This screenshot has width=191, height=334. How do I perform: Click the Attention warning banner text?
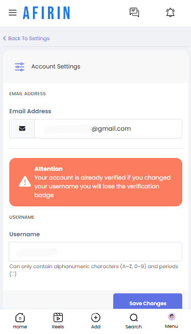click(x=102, y=182)
